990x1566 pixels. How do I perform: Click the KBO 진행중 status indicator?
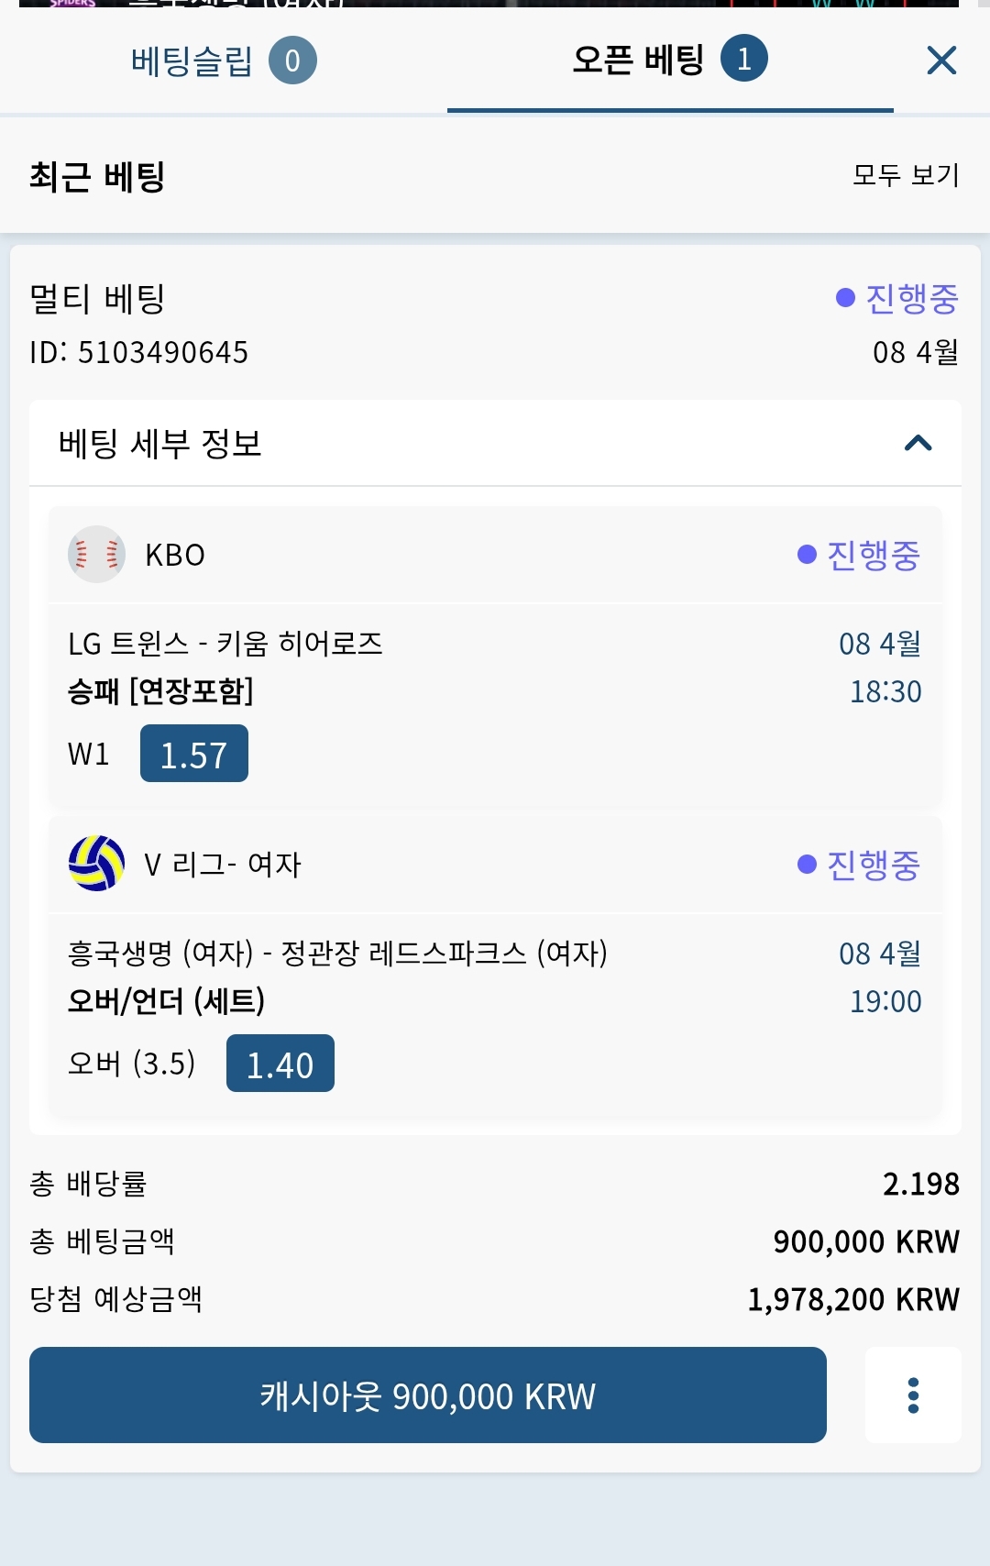click(859, 555)
